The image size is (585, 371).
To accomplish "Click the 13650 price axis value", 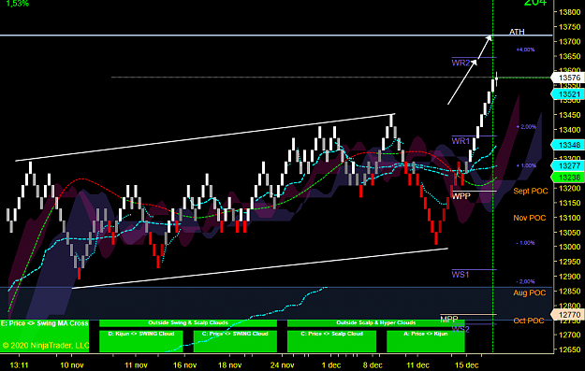I will 569,57.
